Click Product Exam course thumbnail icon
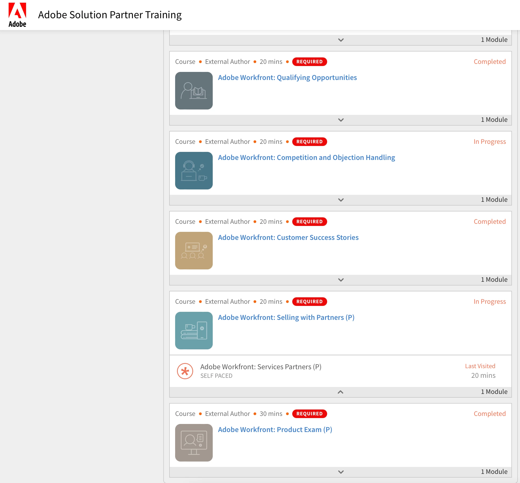The width and height of the screenshot is (520, 483). (x=194, y=443)
